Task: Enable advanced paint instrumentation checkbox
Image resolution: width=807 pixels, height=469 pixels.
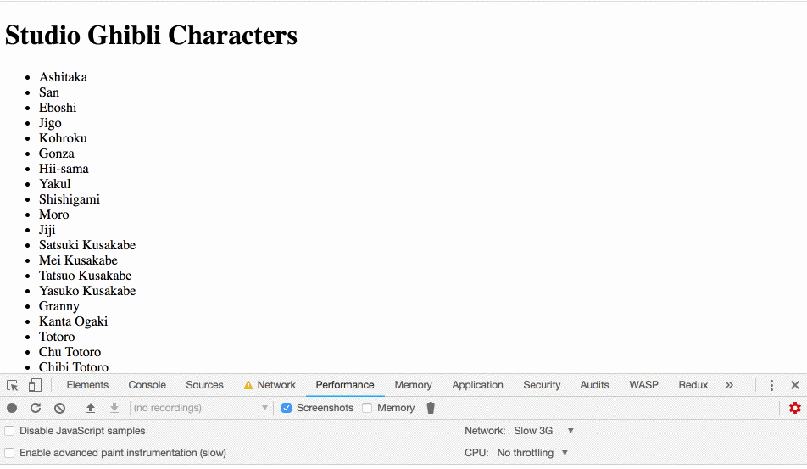Action: tap(9, 453)
